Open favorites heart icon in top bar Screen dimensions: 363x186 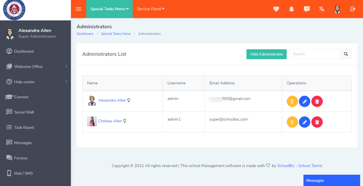point(276,9)
